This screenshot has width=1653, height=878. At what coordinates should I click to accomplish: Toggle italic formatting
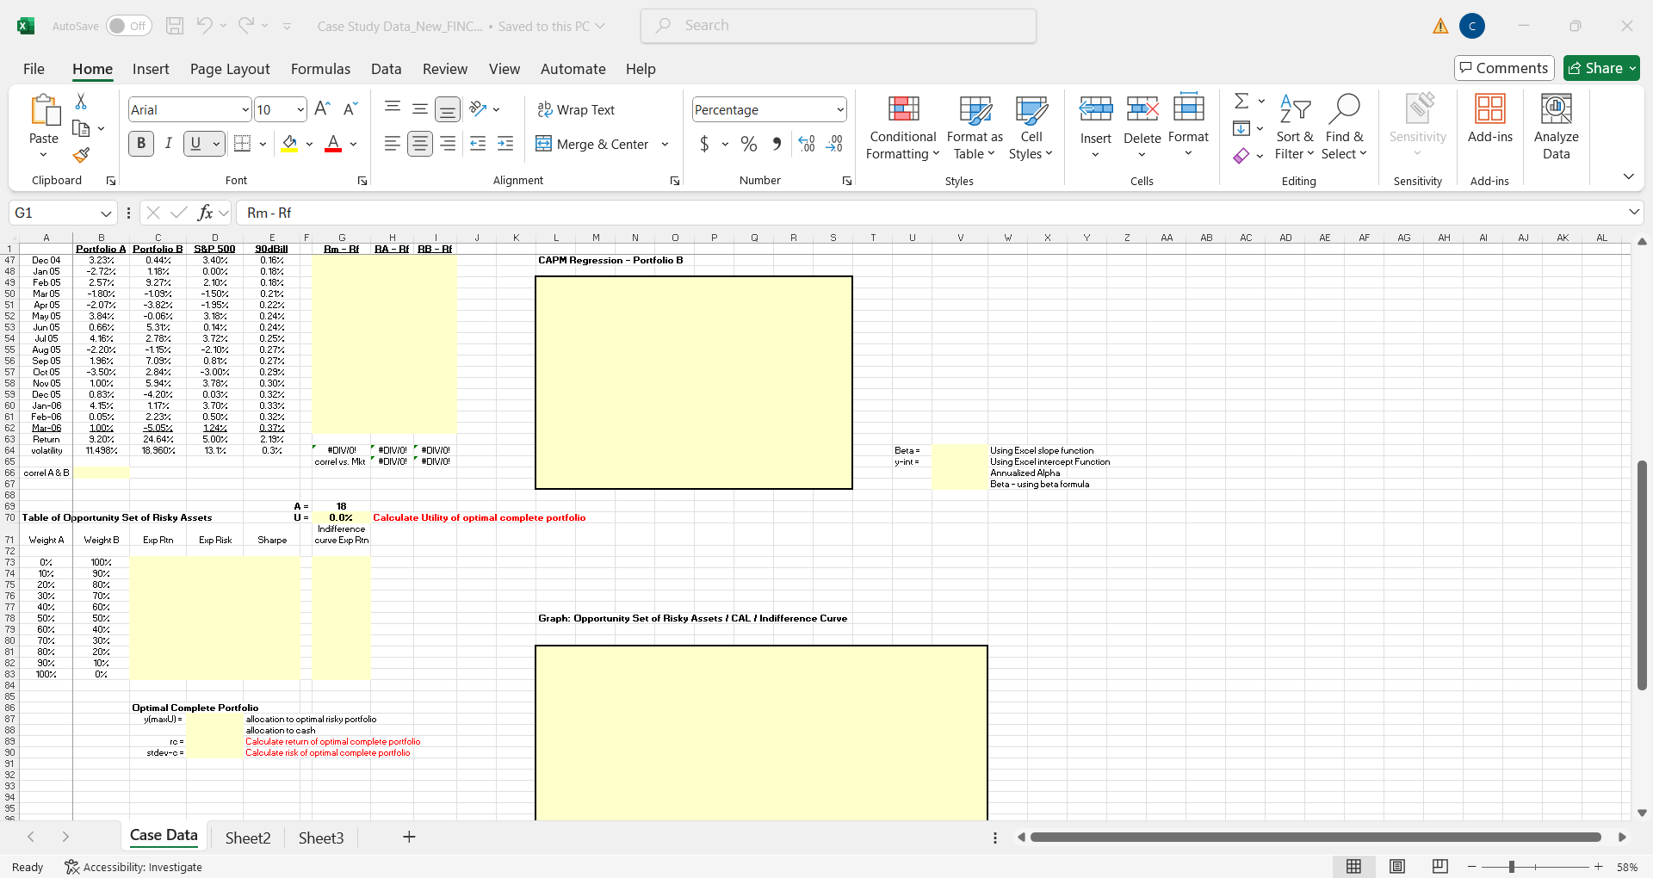169,143
